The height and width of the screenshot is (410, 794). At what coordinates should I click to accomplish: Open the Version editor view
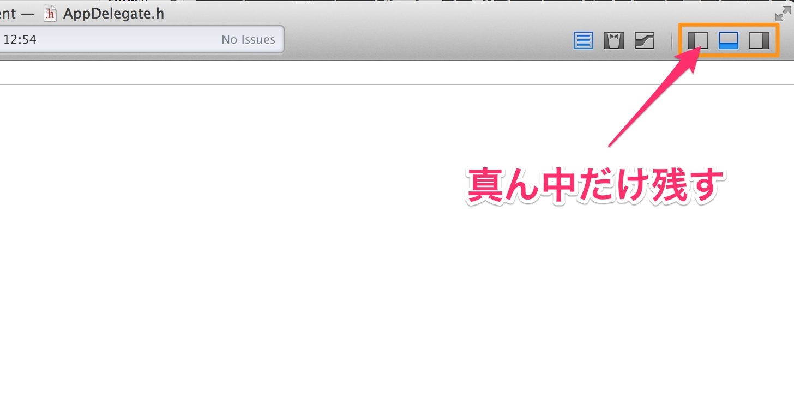click(645, 41)
